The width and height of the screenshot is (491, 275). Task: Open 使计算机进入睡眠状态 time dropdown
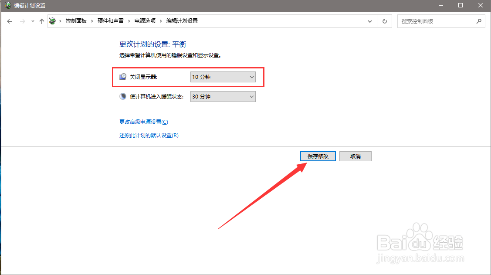223,97
